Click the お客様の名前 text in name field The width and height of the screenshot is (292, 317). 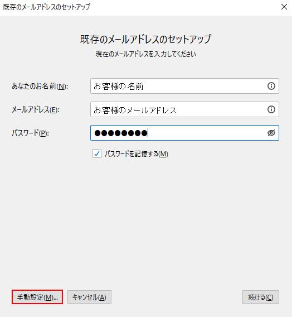(x=119, y=87)
